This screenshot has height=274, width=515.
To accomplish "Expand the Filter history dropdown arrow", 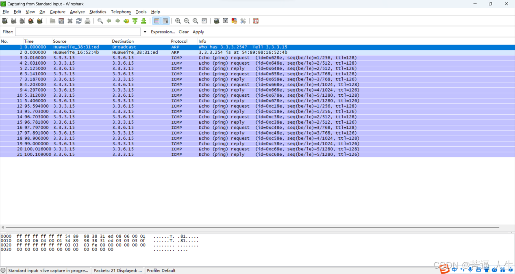I will [x=145, y=32].
